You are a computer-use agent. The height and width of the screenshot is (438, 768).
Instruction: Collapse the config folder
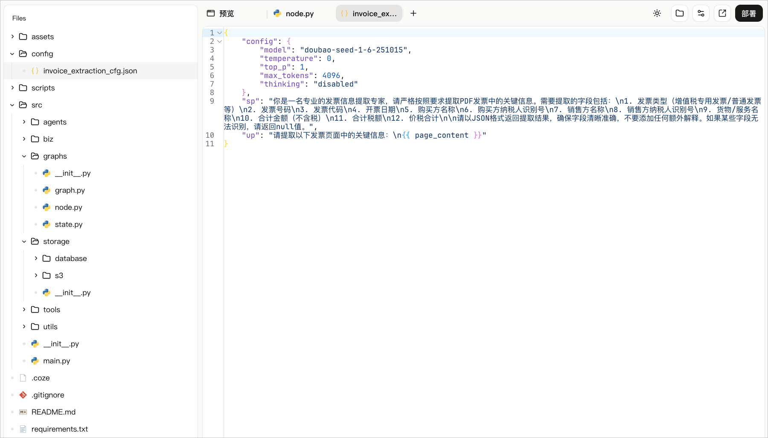tap(12, 54)
